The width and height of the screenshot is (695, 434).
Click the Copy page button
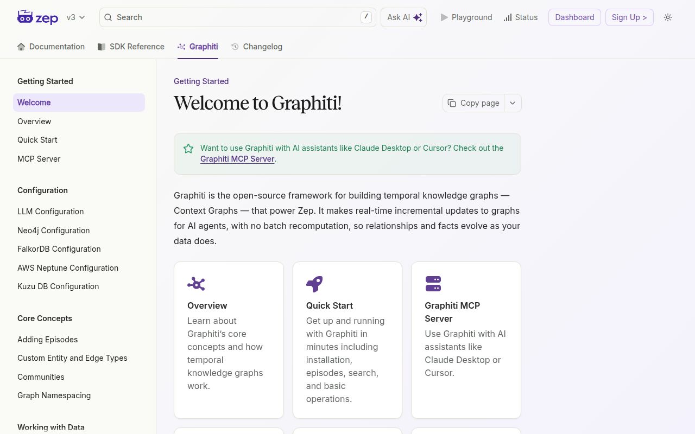pos(473,103)
